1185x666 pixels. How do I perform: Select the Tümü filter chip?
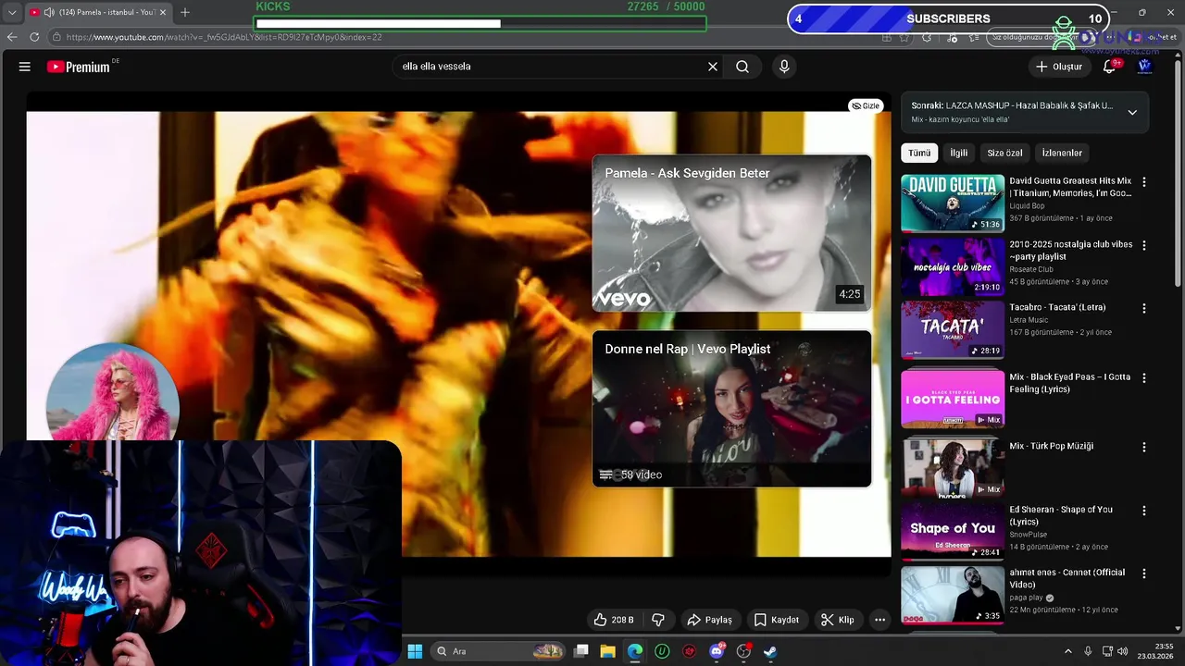pyautogui.click(x=919, y=153)
